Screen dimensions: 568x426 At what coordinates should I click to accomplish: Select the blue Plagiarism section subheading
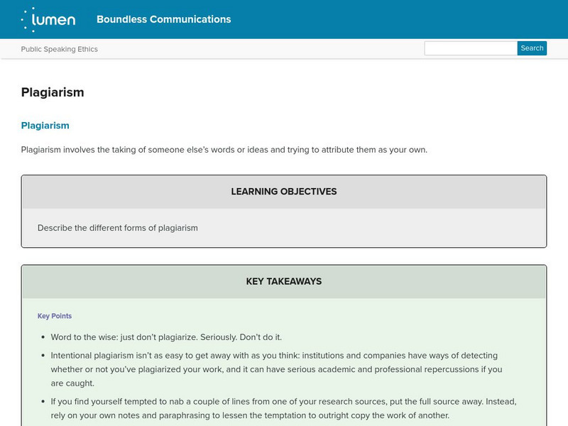pyautogui.click(x=45, y=126)
